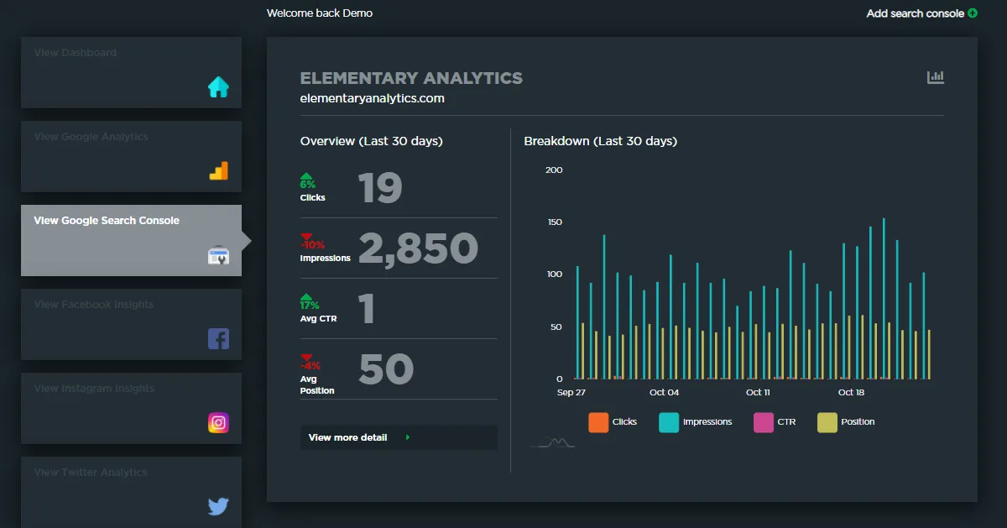This screenshot has height=528, width=1007.
Task: Click the Google Analytics chart icon in sidebar
Action: click(x=218, y=170)
